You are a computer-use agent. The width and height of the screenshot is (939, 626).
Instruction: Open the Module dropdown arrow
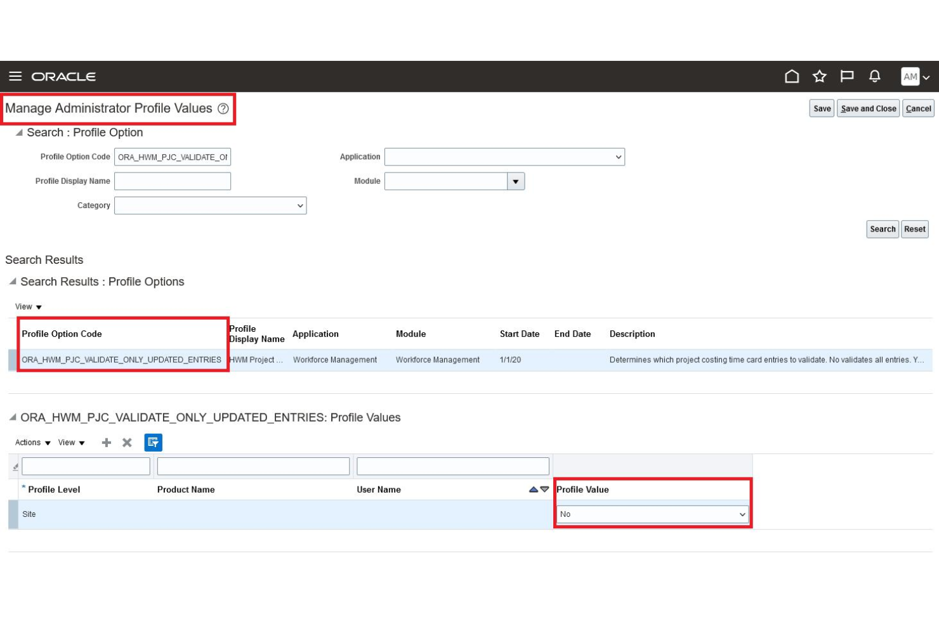click(x=516, y=181)
